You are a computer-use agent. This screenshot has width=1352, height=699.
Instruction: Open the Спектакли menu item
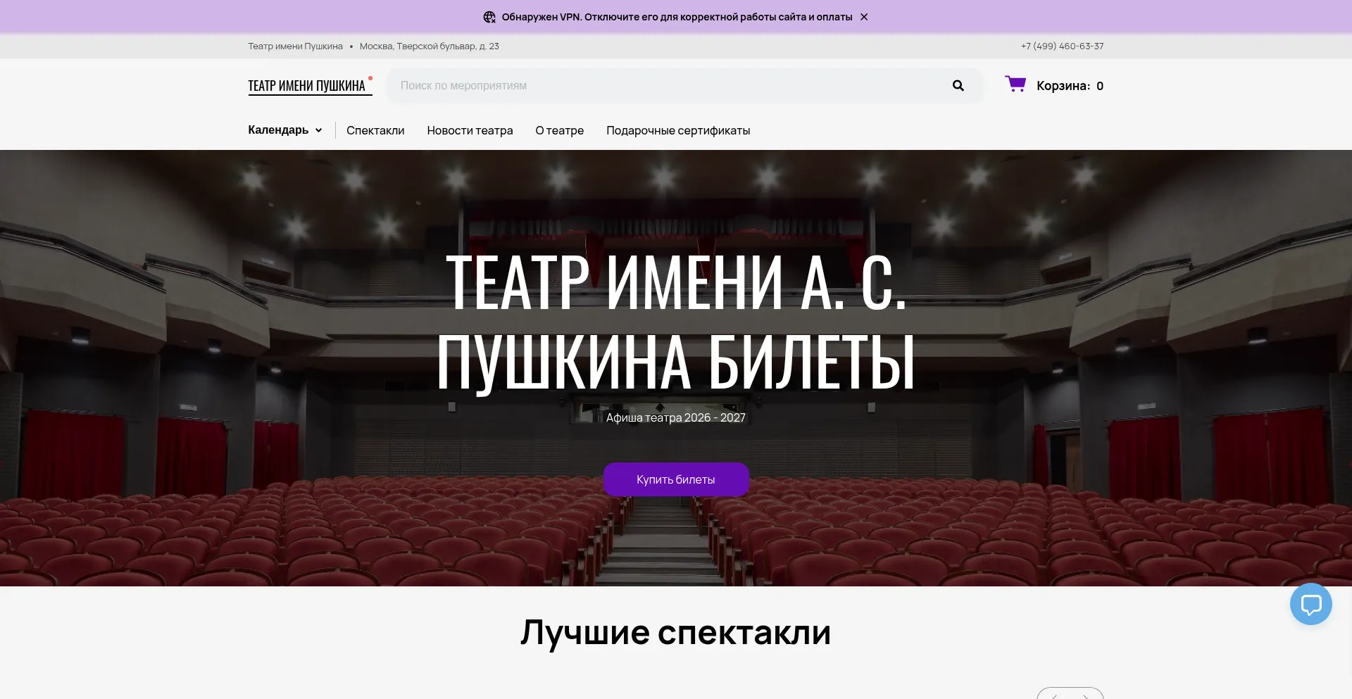pyautogui.click(x=375, y=130)
